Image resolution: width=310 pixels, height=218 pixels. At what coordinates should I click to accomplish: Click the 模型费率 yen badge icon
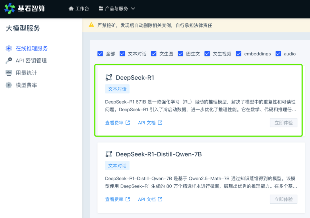coord(9,85)
